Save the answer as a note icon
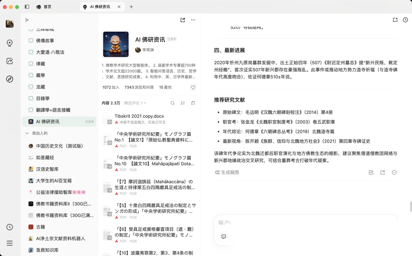Viewport: 412px width, 256px height. (371, 172)
